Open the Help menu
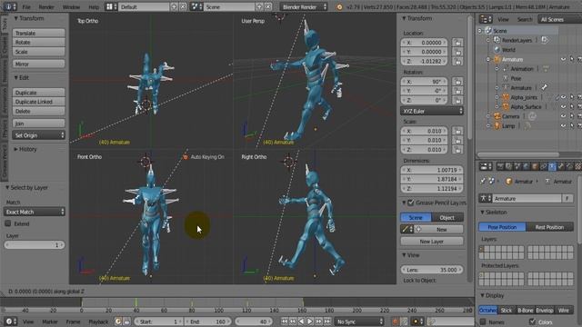Screen dimensions: 582x327 click(x=94, y=6)
